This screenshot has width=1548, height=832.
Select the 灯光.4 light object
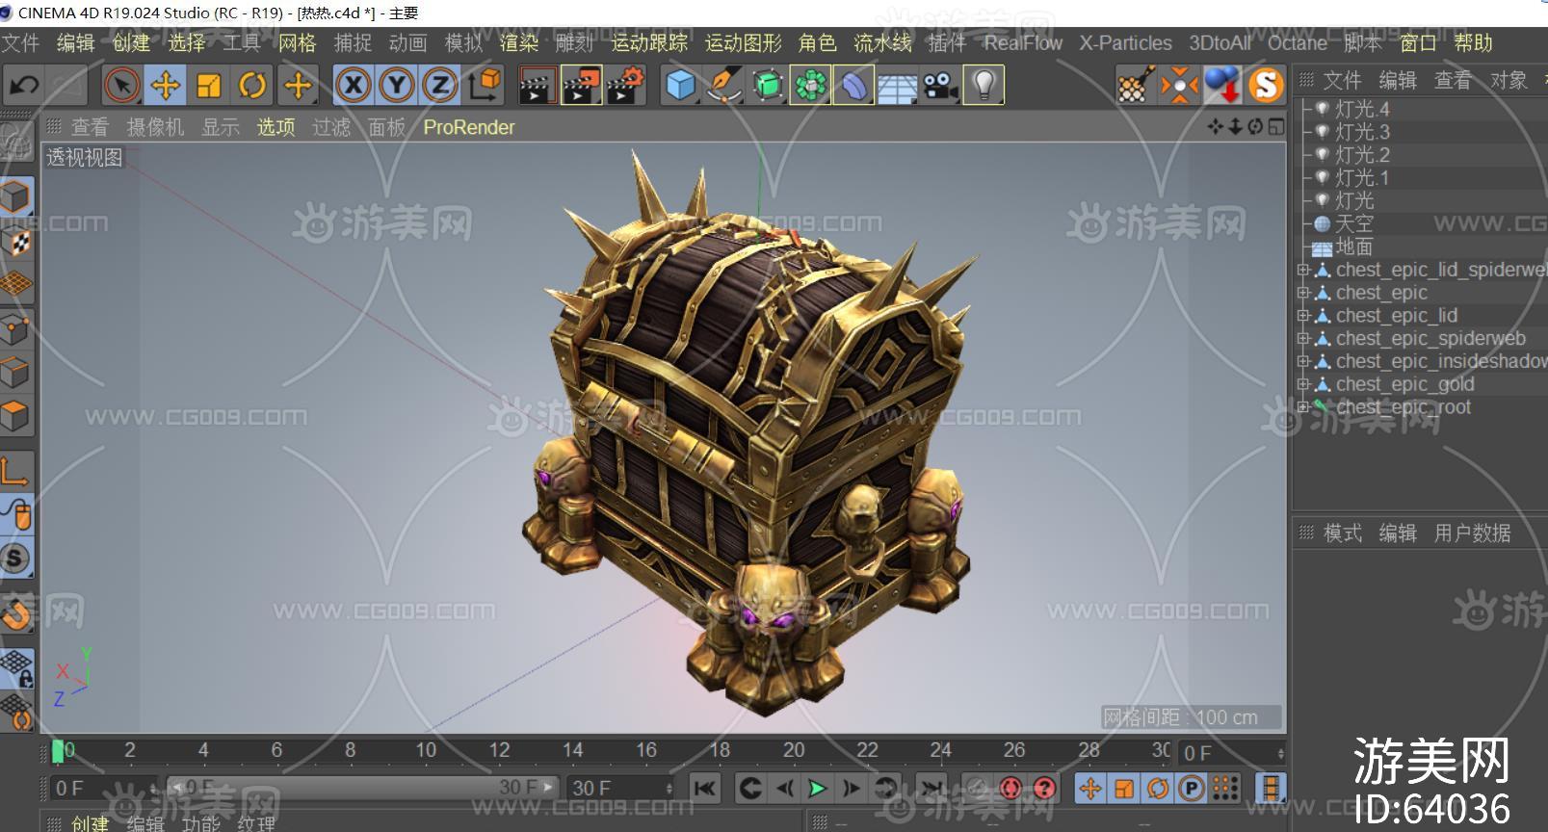(1362, 109)
